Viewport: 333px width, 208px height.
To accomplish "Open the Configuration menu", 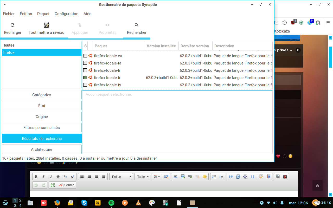I will click(66, 14).
